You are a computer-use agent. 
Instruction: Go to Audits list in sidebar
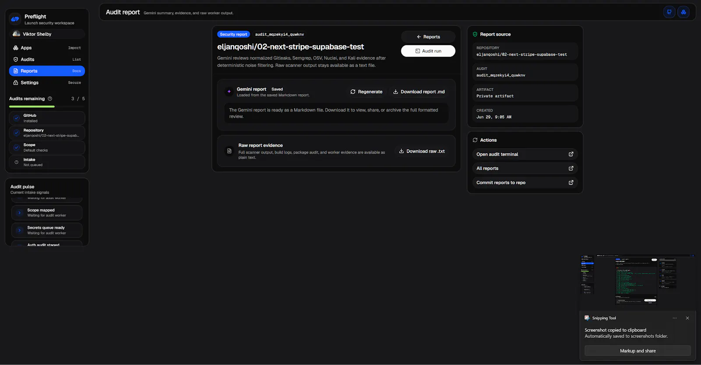(47, 59)
